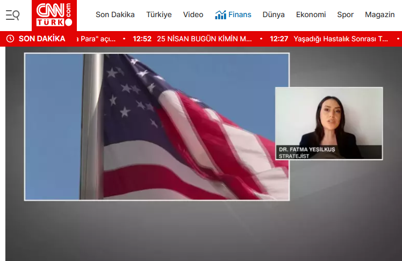Open the '25 NİSAN BUGÜN KİMİN' headline
This screenshot has width=402, height=261.
point(204,39)
